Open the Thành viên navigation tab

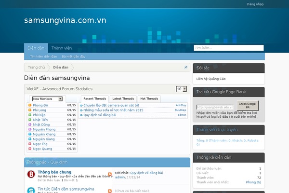(62, 48)
